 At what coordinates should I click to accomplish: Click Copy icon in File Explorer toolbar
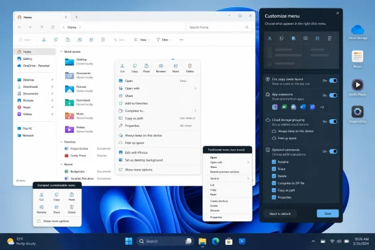tap(56, 40)
